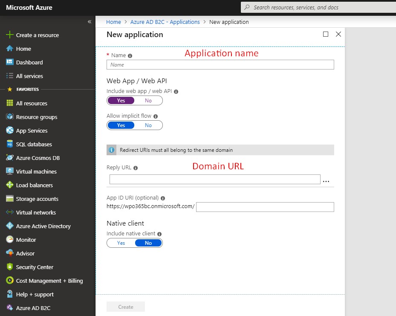Click the Home breadcrumb link
The height and width of the screenshot is (316, 396).
(x=113, y=22)
